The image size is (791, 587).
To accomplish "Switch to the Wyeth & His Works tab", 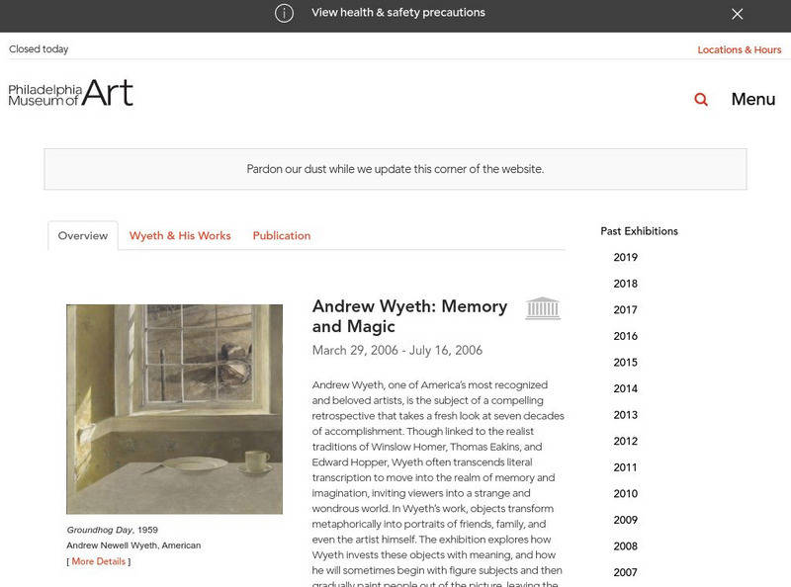I will [180, 235].
